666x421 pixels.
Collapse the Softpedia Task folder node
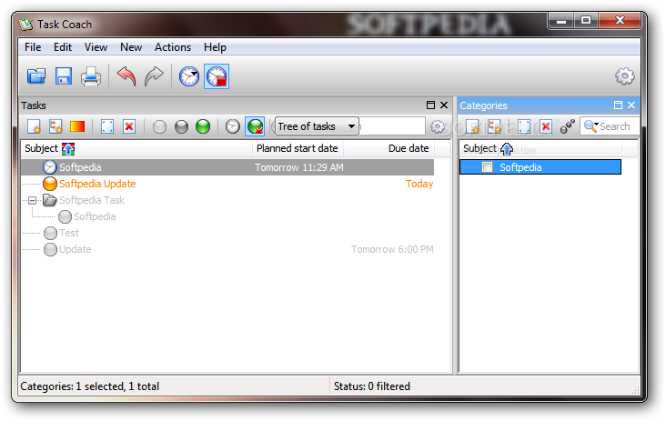point(32,200)
